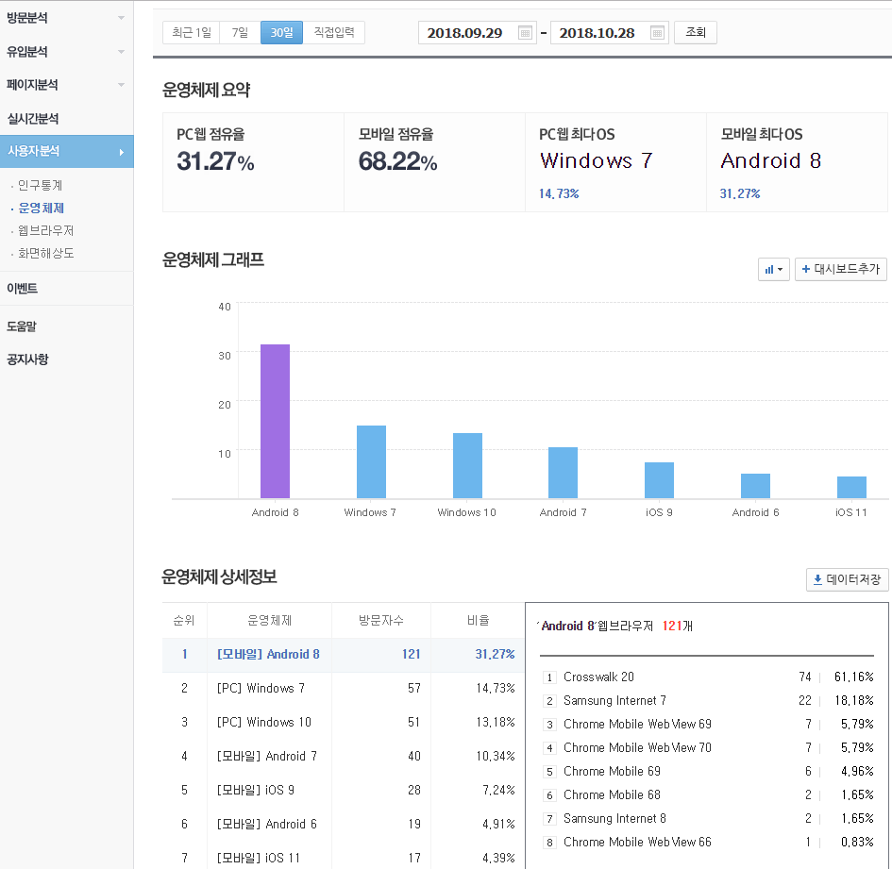Click the chart type bar icon
Viewport: 892px width, 869px height.
coord(773,270)
